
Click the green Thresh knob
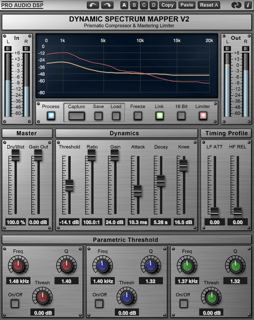212,297
